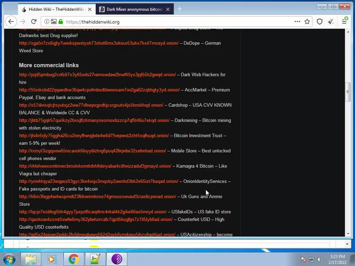Open the page actions three-dot menu
355x266 pixels.
click(x=297, y=22)
